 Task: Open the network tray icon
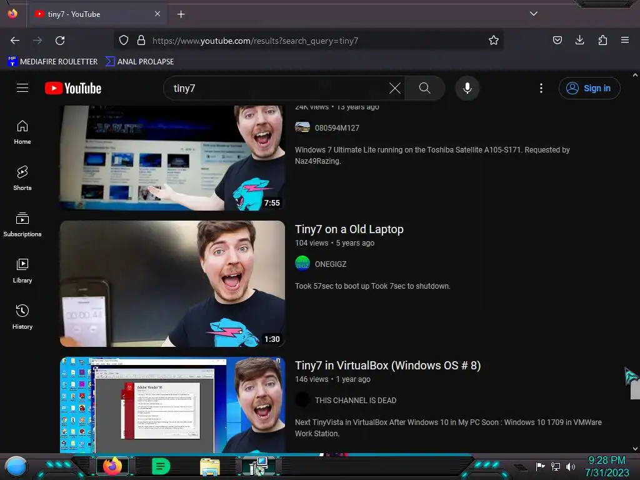[556, 466]
